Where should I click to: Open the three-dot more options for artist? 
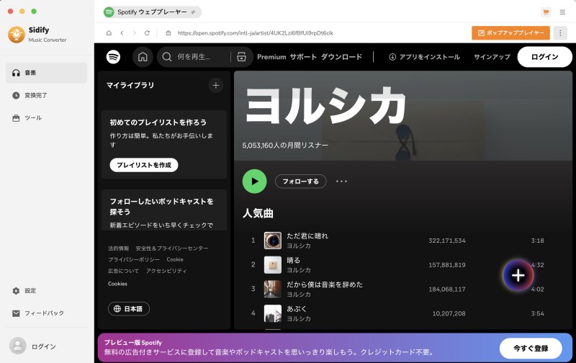pos(341,181)
